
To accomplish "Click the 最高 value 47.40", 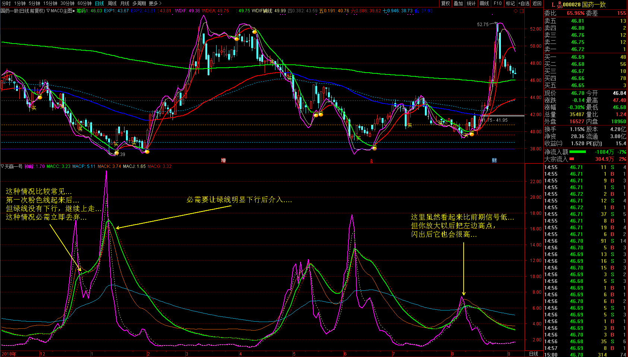I will click(x=619, y=100).
